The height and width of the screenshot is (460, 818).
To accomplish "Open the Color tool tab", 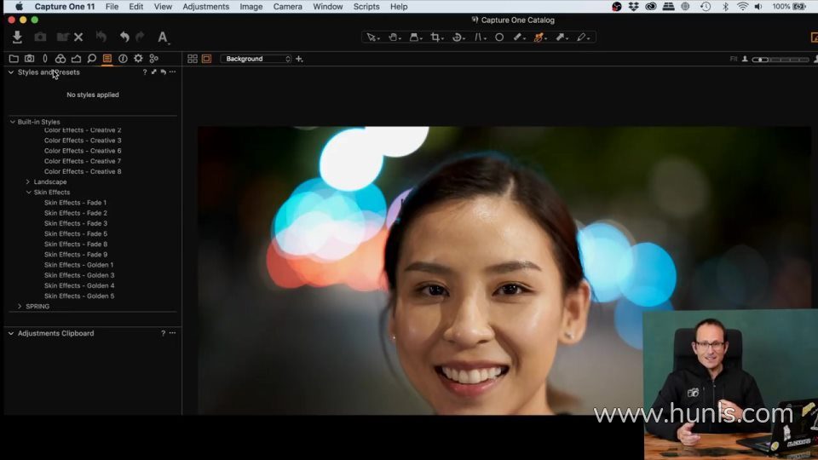I will [60, 59].
